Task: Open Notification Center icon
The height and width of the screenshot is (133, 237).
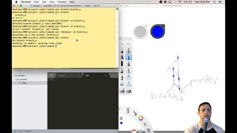Action: pos(220,2)
